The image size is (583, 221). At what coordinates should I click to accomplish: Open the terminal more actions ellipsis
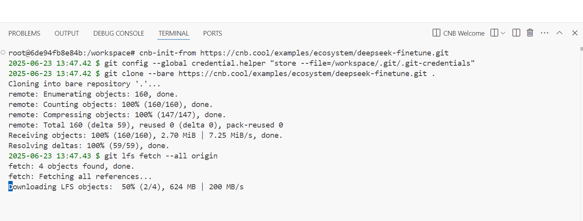pos(545,33)
